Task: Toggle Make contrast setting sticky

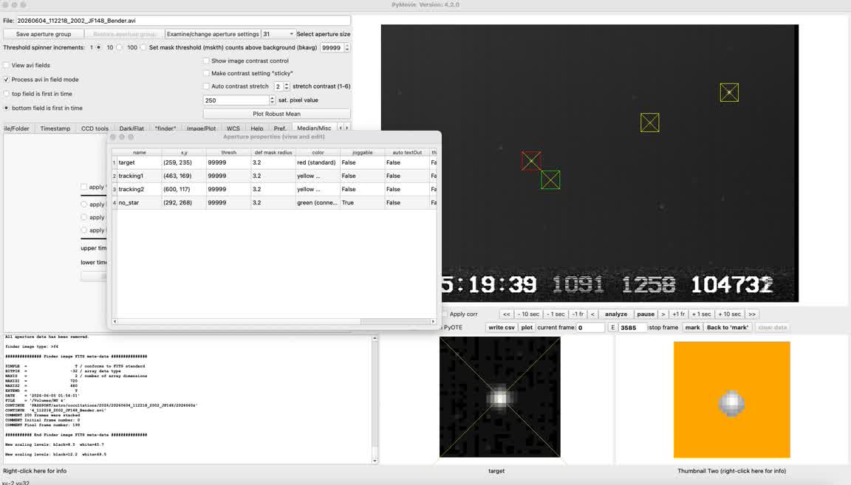Action: point(206,73)
